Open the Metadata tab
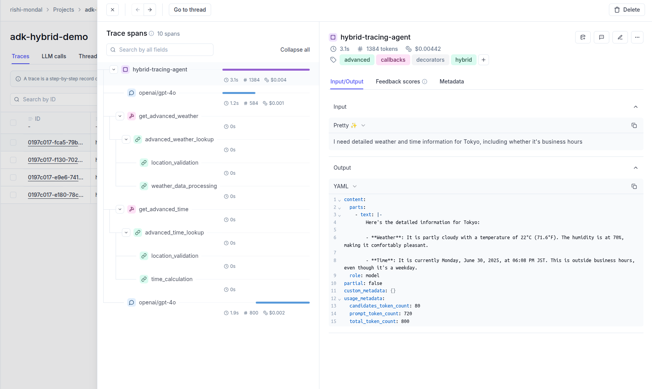This screenshot has width=652, height=389. point(451,82)
